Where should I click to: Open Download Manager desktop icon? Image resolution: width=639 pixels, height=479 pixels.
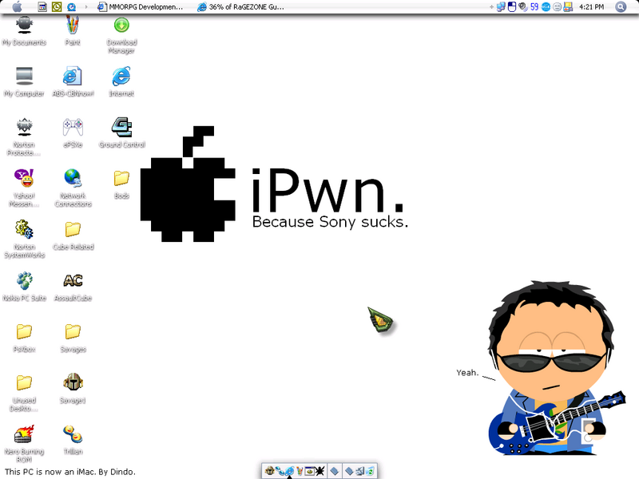pyautogui.click(x=121, y=35)
